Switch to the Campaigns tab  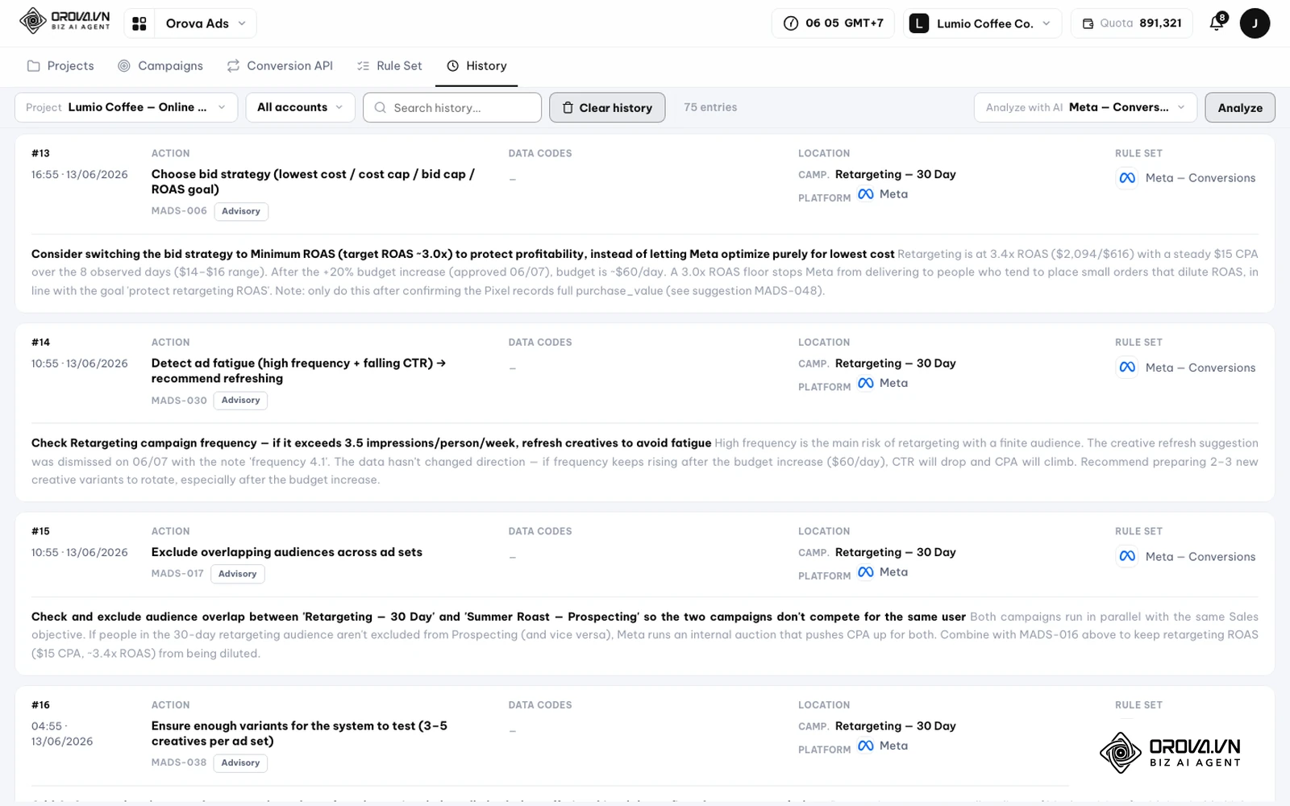coord(160,66)
